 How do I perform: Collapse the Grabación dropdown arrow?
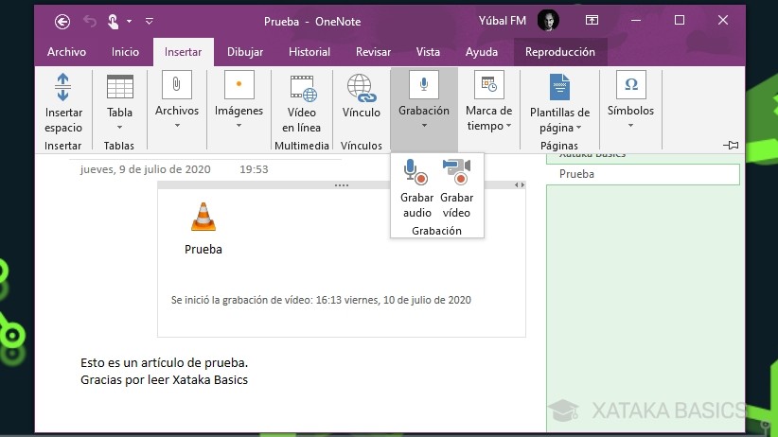click(x=424, y=126)
